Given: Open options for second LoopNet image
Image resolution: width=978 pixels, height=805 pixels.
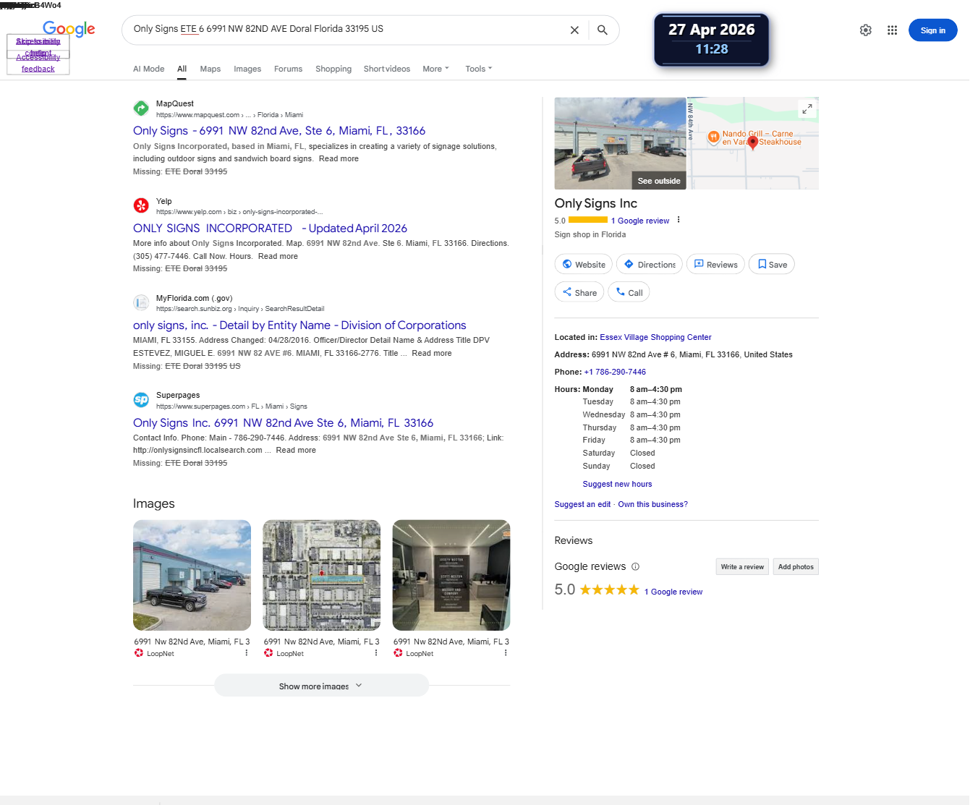Looking at the screenshot, I should [x=376, y=653].
